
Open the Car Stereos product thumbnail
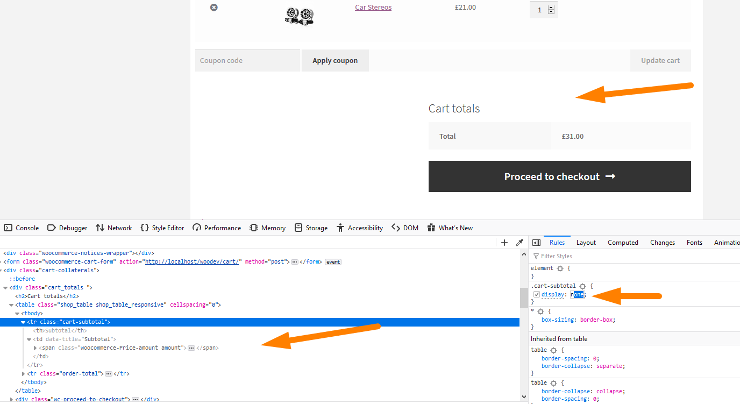[x=299, y=16]
